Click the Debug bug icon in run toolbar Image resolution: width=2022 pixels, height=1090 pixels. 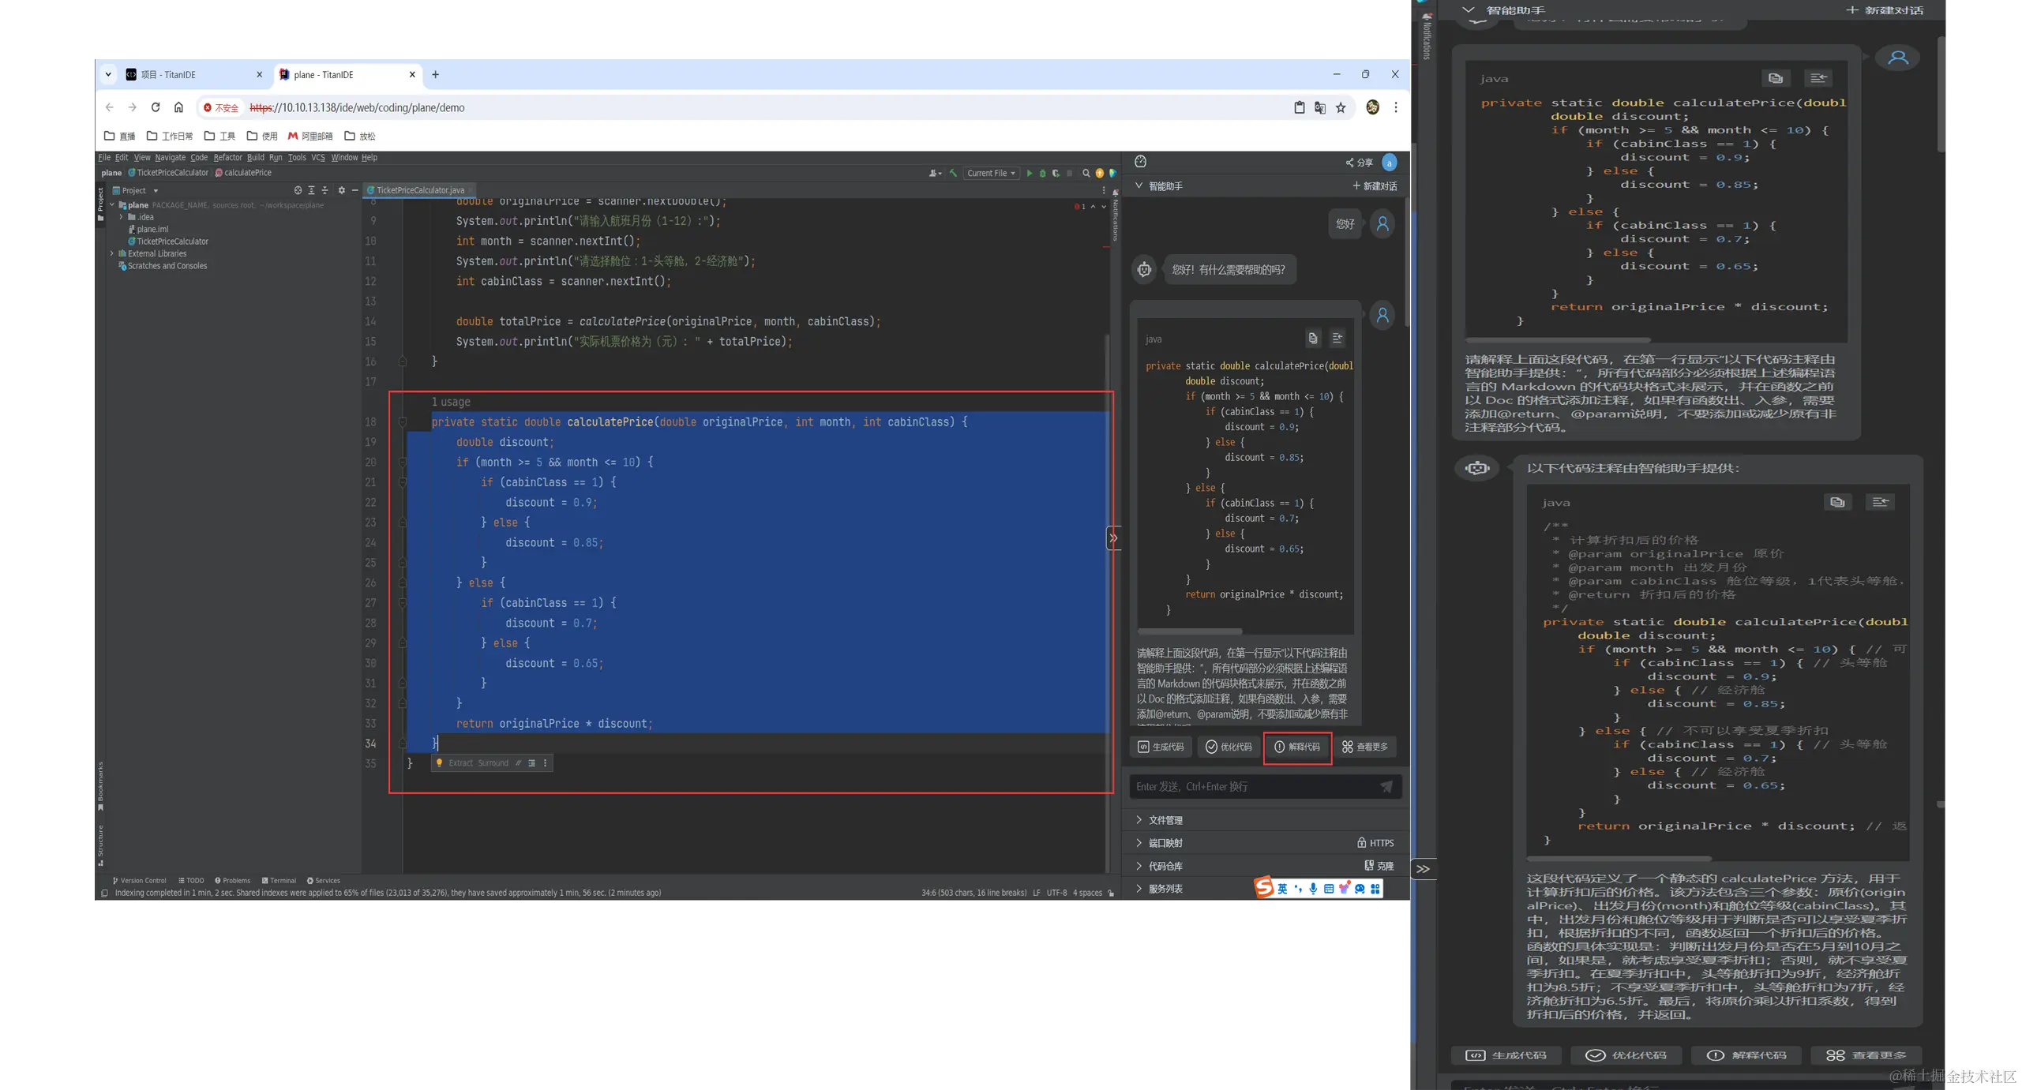pyautogui.click(x=1042, y=173)
